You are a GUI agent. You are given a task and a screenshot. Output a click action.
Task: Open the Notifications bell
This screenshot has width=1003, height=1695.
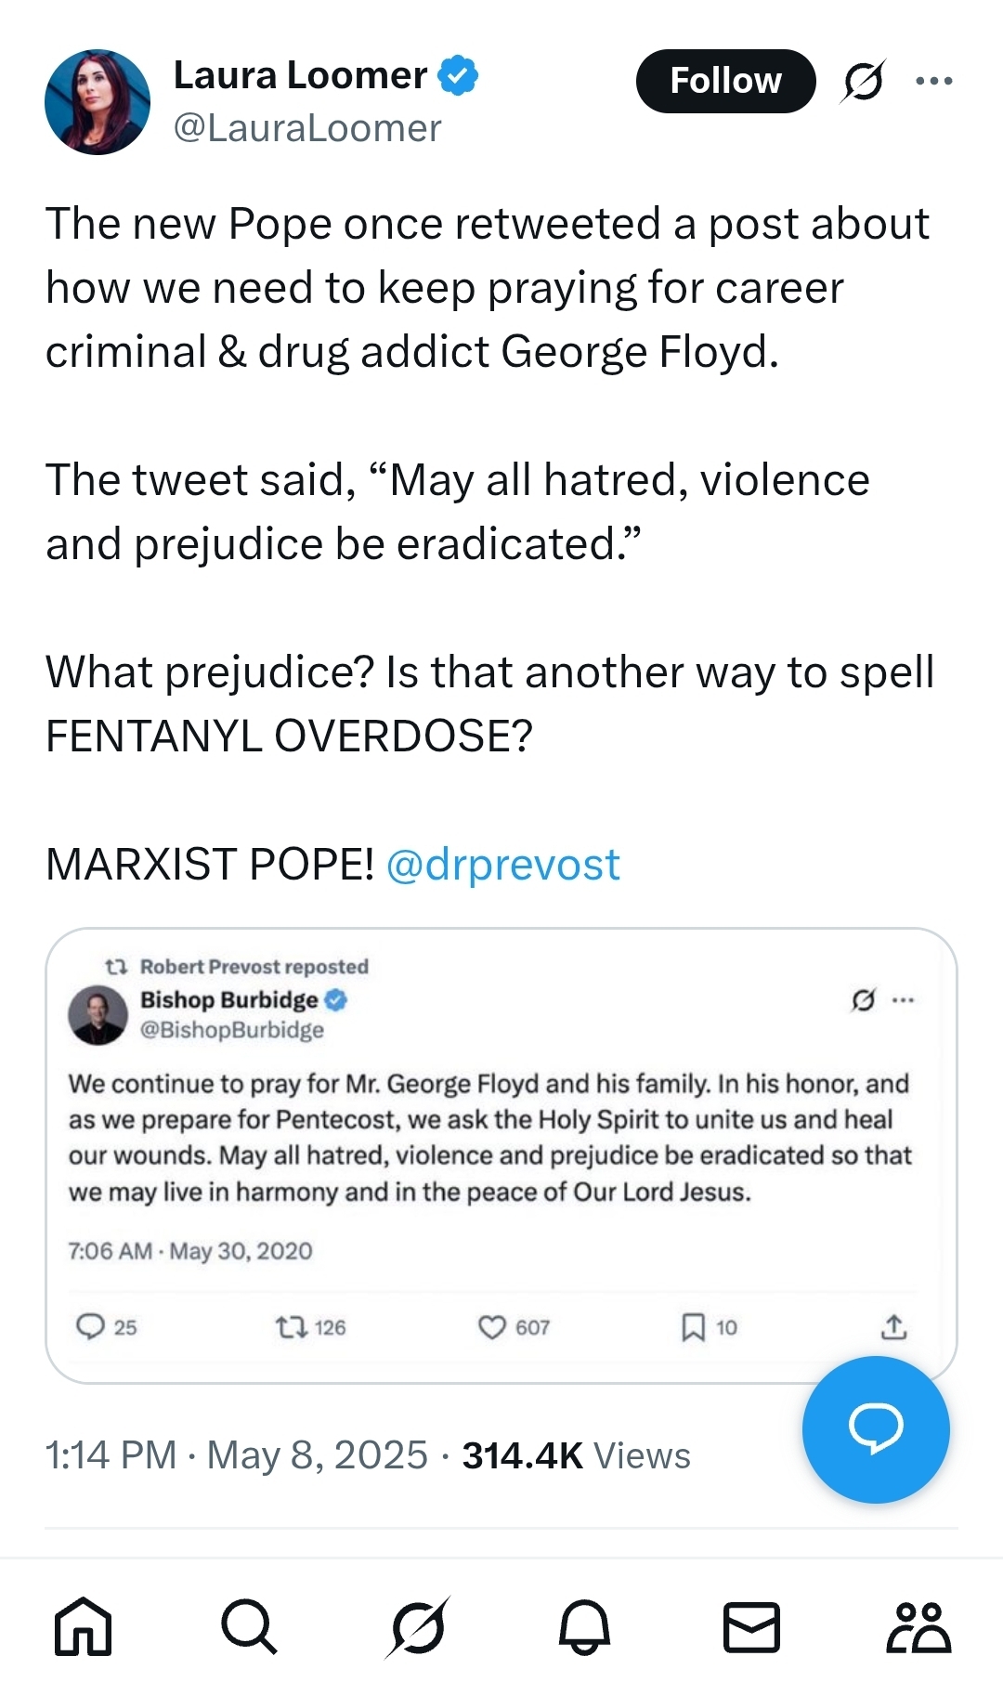coord(584,1627)
